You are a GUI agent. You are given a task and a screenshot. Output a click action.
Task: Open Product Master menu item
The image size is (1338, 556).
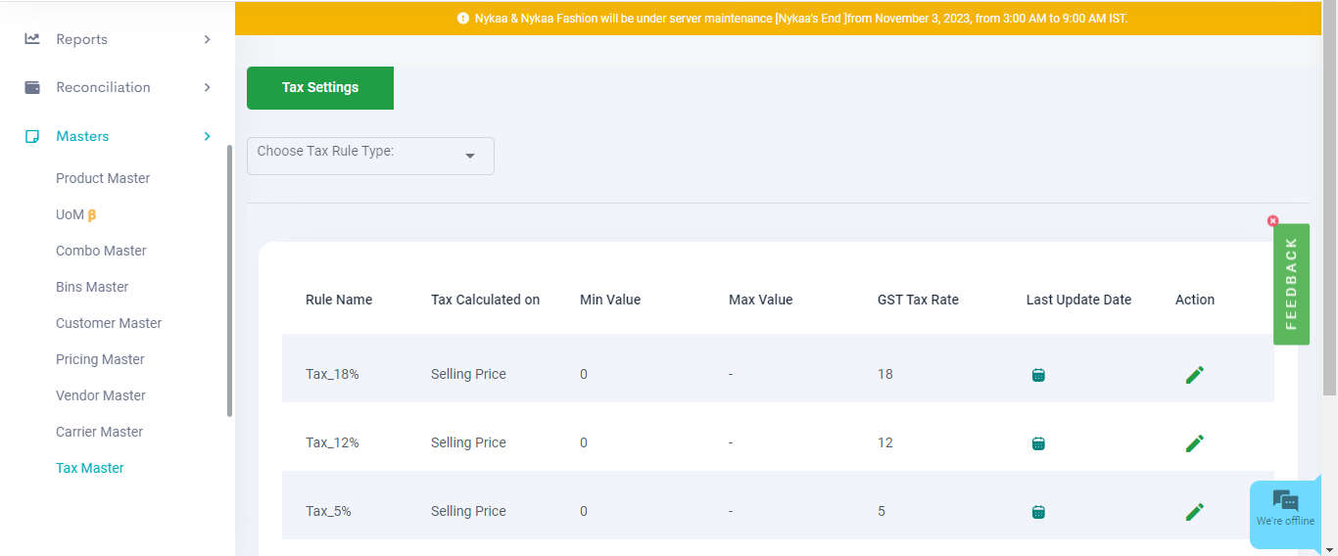click(103, 178)
